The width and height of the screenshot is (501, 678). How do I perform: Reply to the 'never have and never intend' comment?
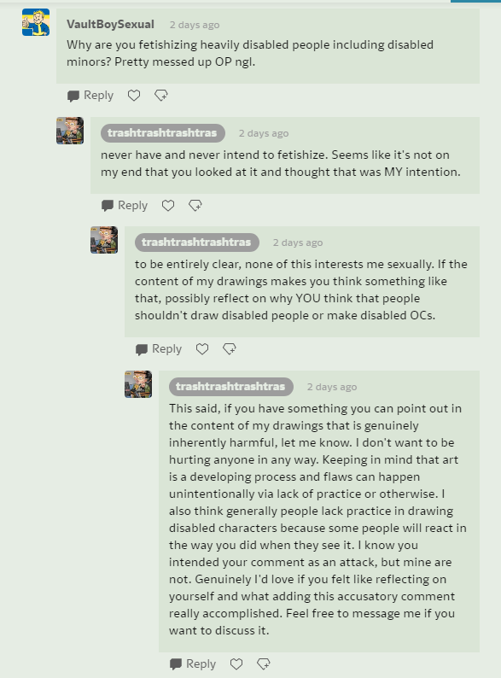[x=125, y=206]
